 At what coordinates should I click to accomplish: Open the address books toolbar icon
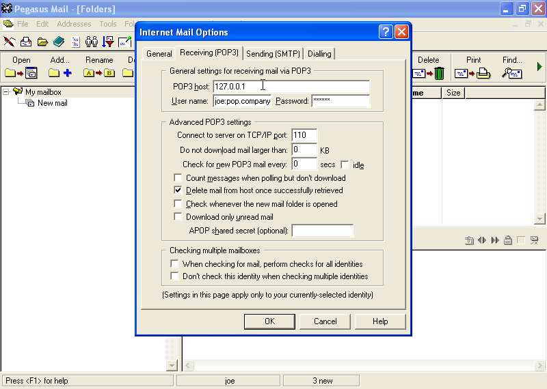(x=59, y=42)
